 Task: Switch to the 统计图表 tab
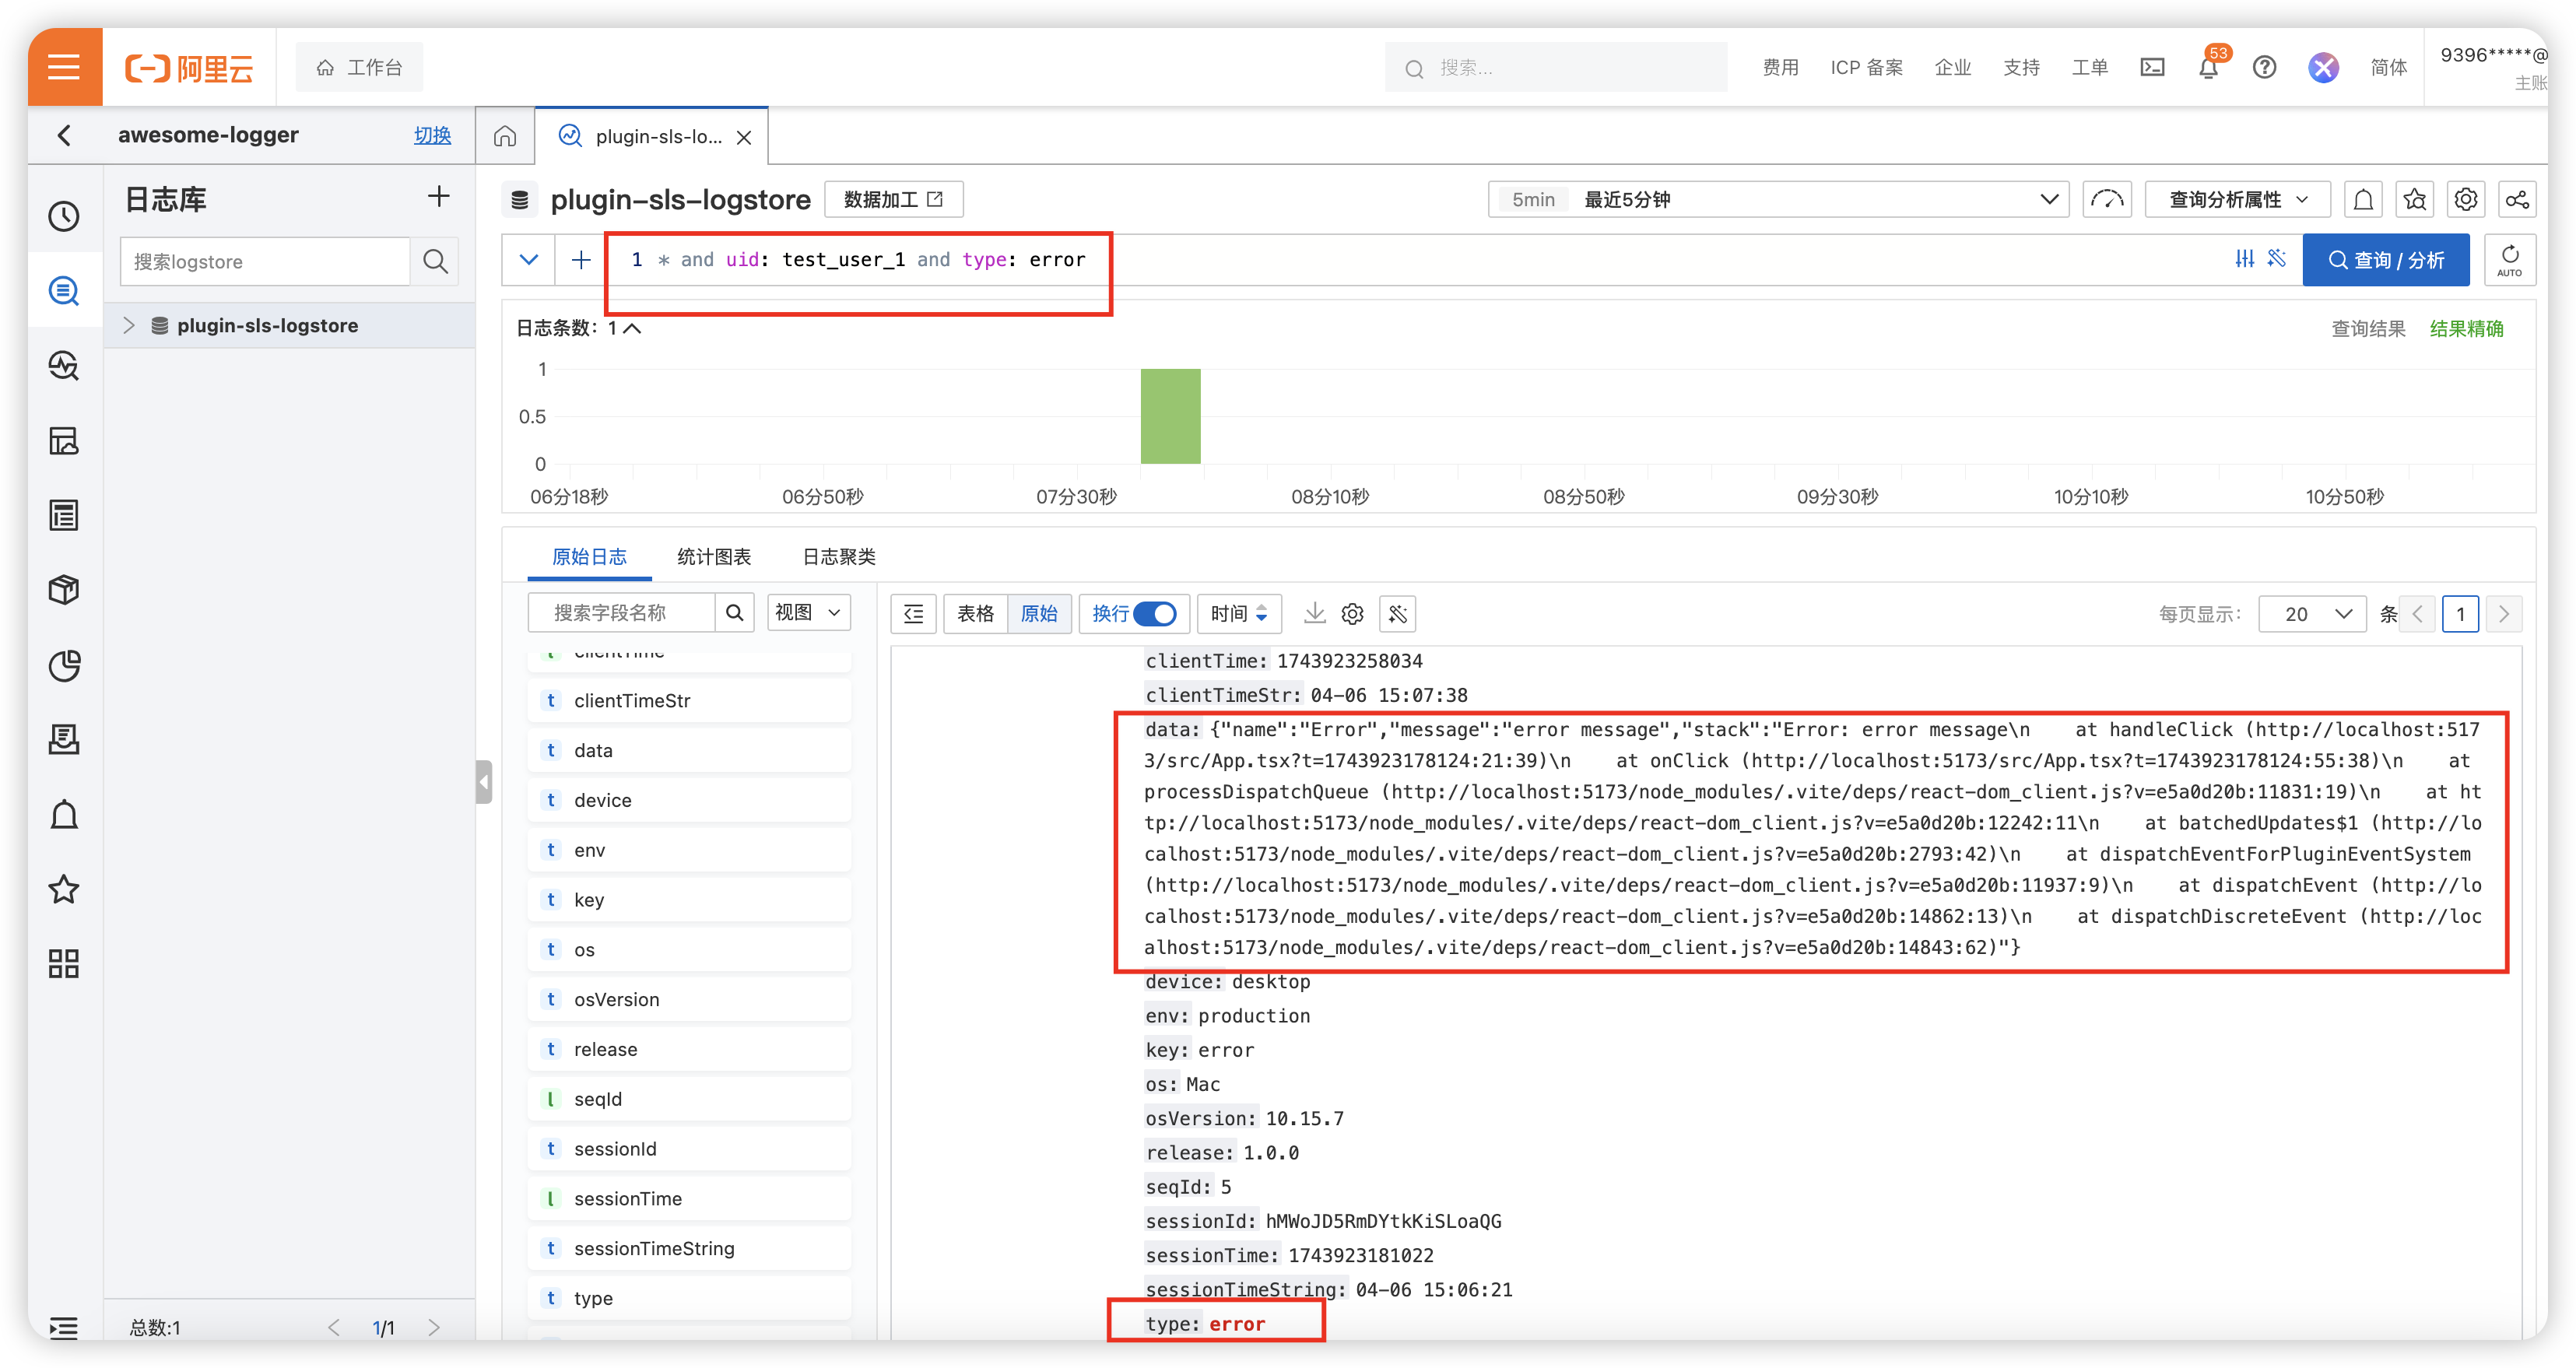tap(714, 556)
